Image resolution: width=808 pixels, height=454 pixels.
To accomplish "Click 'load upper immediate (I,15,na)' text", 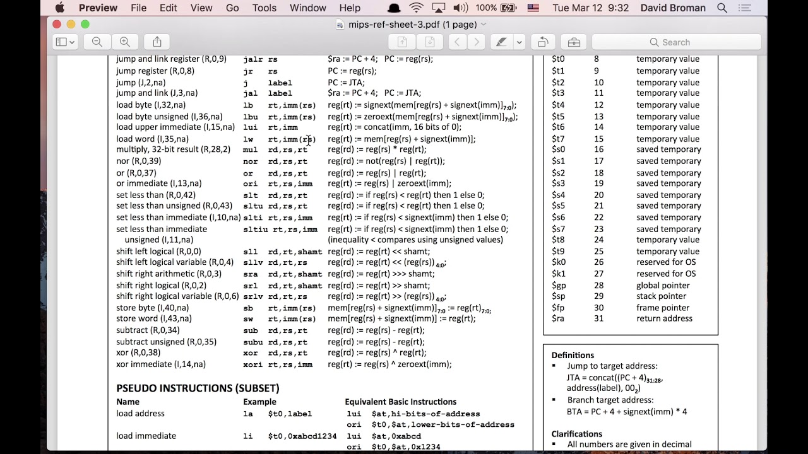I will click(175, 127).
